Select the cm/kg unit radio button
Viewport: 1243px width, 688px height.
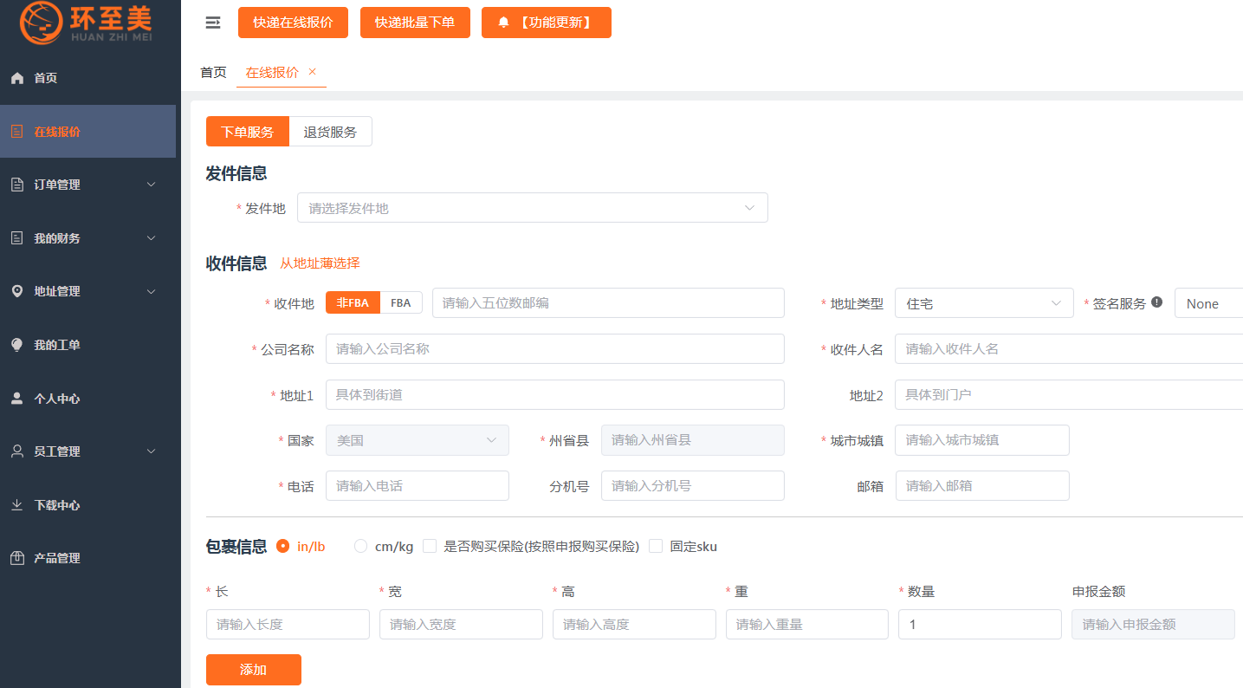[x=361, y=546]
